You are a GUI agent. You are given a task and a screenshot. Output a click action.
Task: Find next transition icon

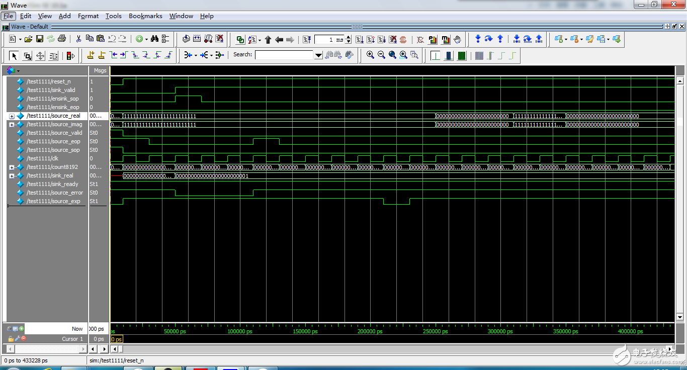(x=124, y=55)
